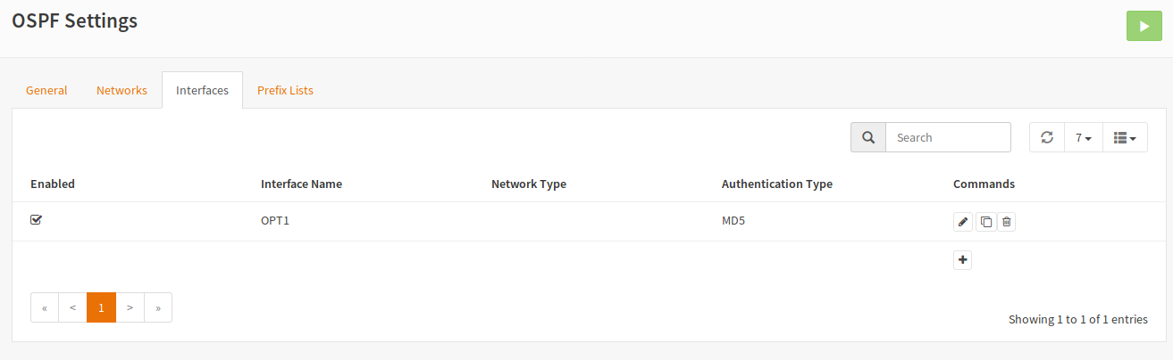The image size is (1173, 360).
Task: Toggle the OPT1 enabled checkbox
Action: click(37, 220)
